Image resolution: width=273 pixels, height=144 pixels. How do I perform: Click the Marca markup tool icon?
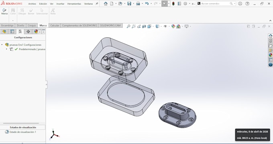(4, 10)
